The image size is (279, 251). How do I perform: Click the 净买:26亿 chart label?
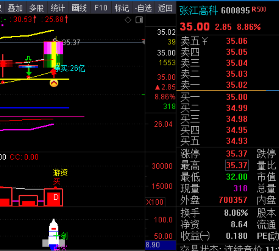point(69,69)
